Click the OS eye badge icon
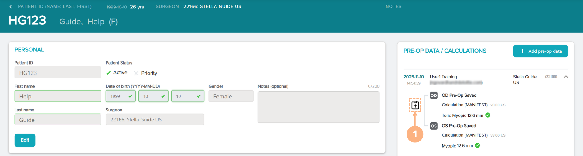The height and width of the screenshot is (156, 583). pyautogui.click(x=434, y=126)
